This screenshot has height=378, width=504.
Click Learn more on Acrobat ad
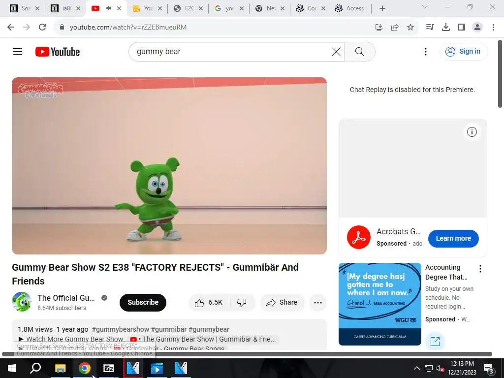(x=453, y=239)
